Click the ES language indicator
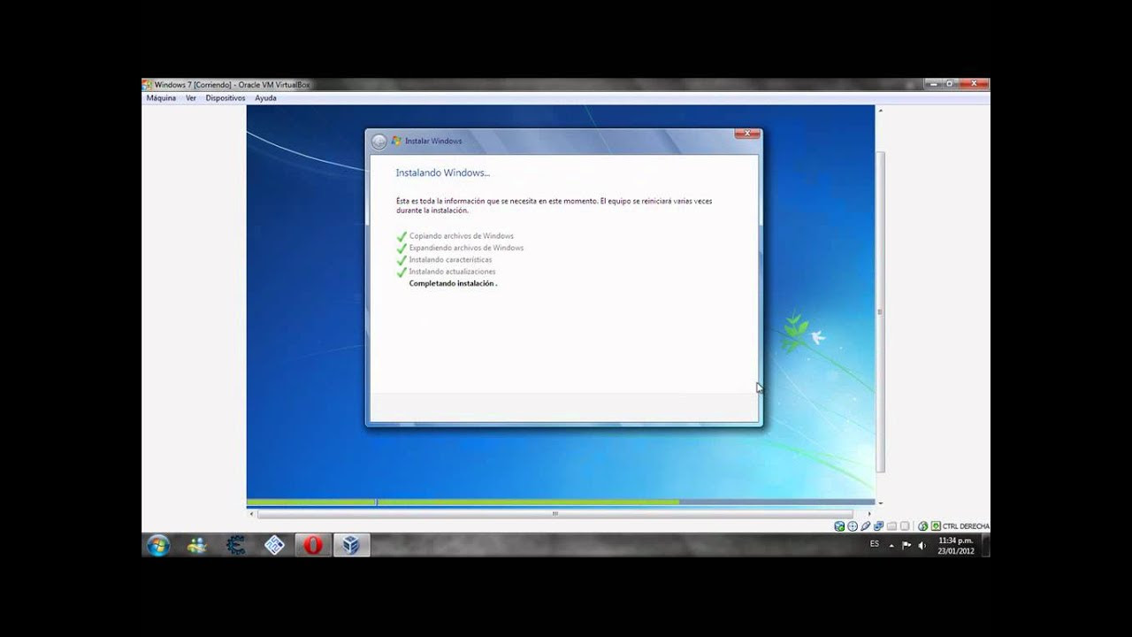 click(x=875, y=543)
